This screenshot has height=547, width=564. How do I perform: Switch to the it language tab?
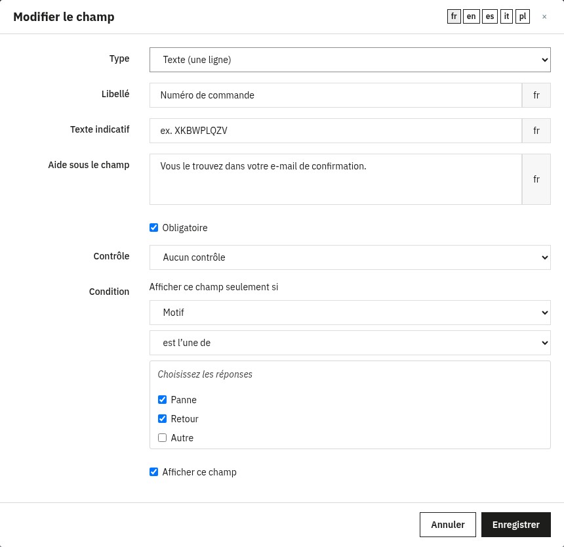[x=506, y=16]
